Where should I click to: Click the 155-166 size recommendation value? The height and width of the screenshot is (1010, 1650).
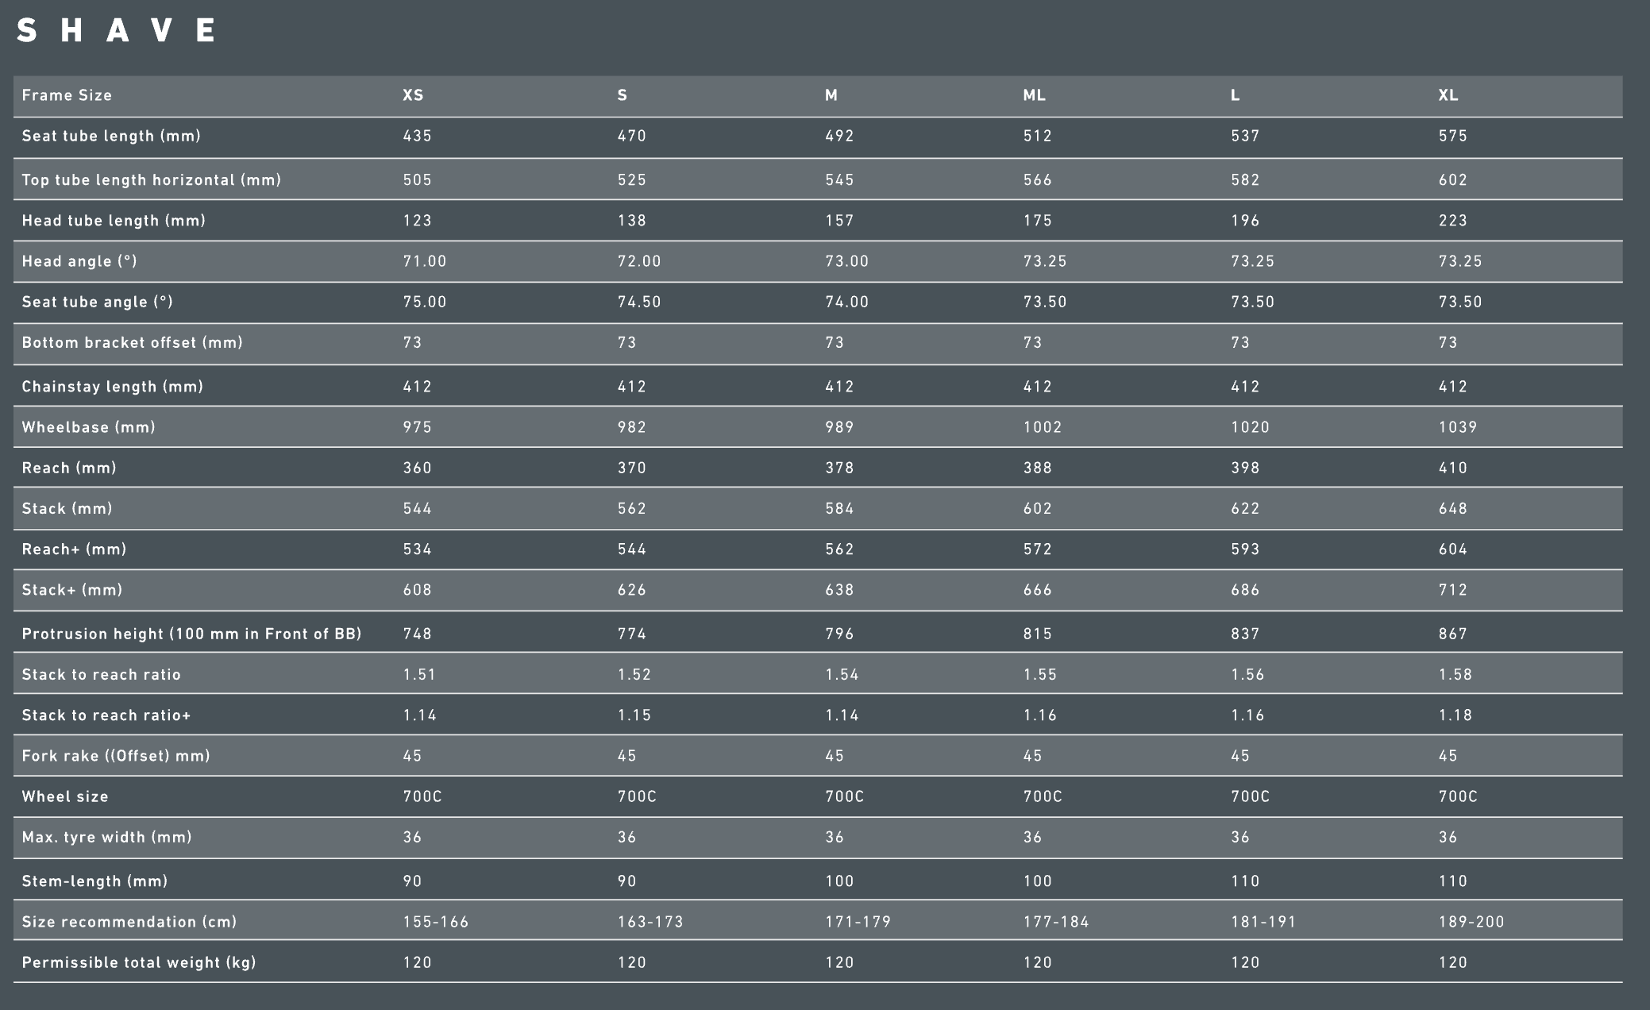click(435, 922)
